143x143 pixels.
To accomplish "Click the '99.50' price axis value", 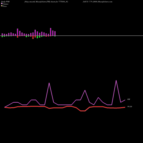I will click(130, 107).
